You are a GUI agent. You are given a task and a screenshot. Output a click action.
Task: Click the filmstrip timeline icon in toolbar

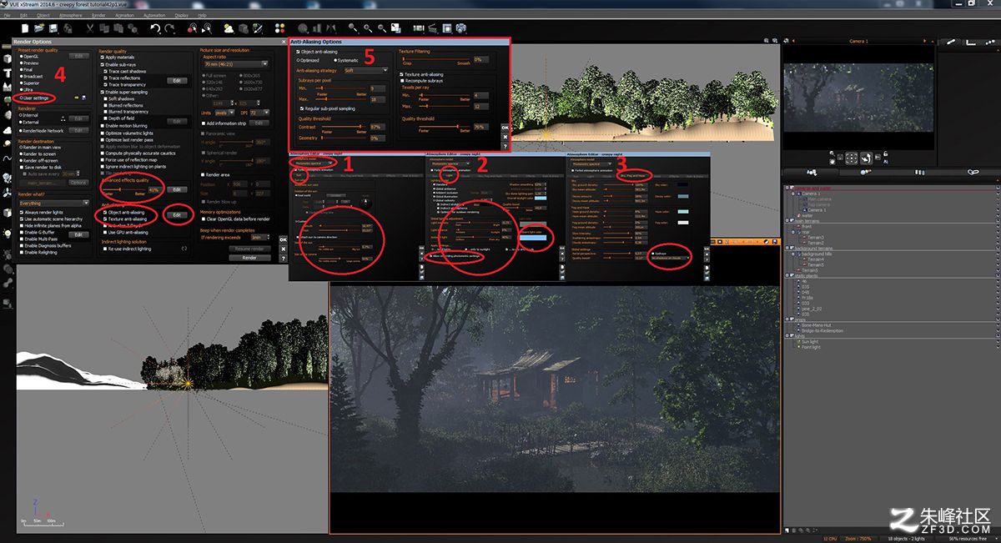[418, 28]
